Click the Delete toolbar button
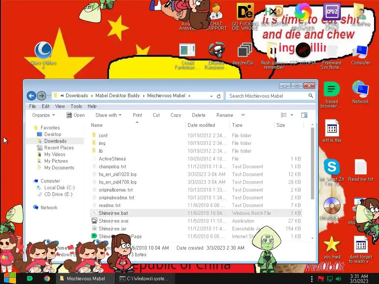 198,115
